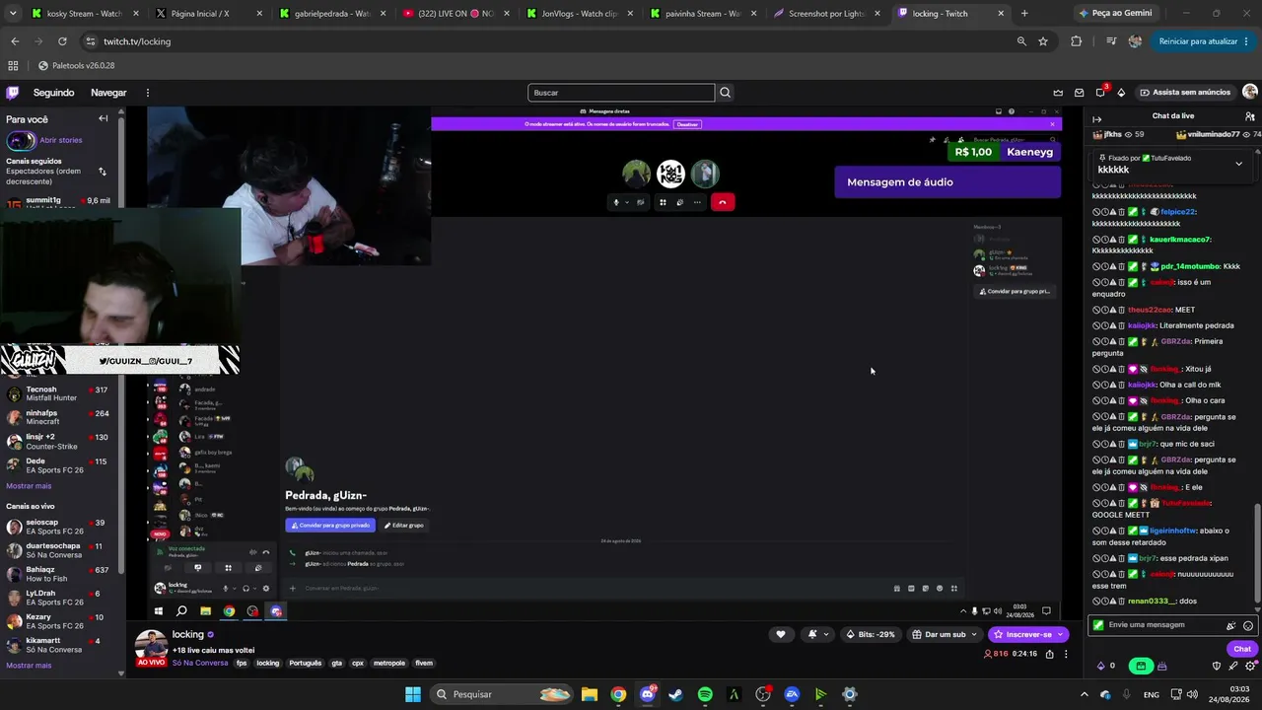Screen dimensions: 1262x710
Task: Click the green channel points reward button
Action: (1141, 666)
